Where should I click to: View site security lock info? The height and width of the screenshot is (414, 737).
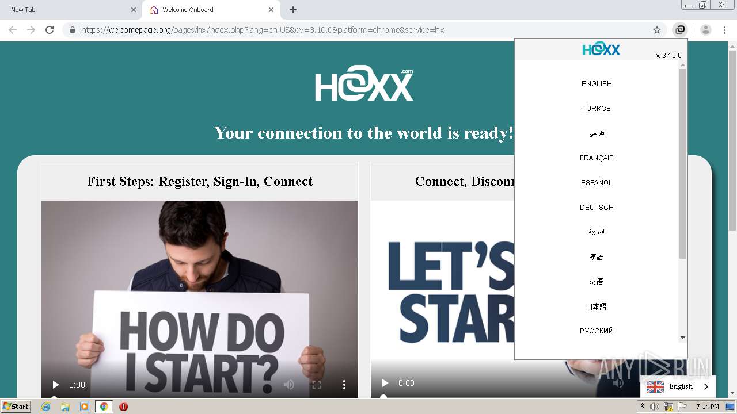pyautogui.click(x=72, y=30)
